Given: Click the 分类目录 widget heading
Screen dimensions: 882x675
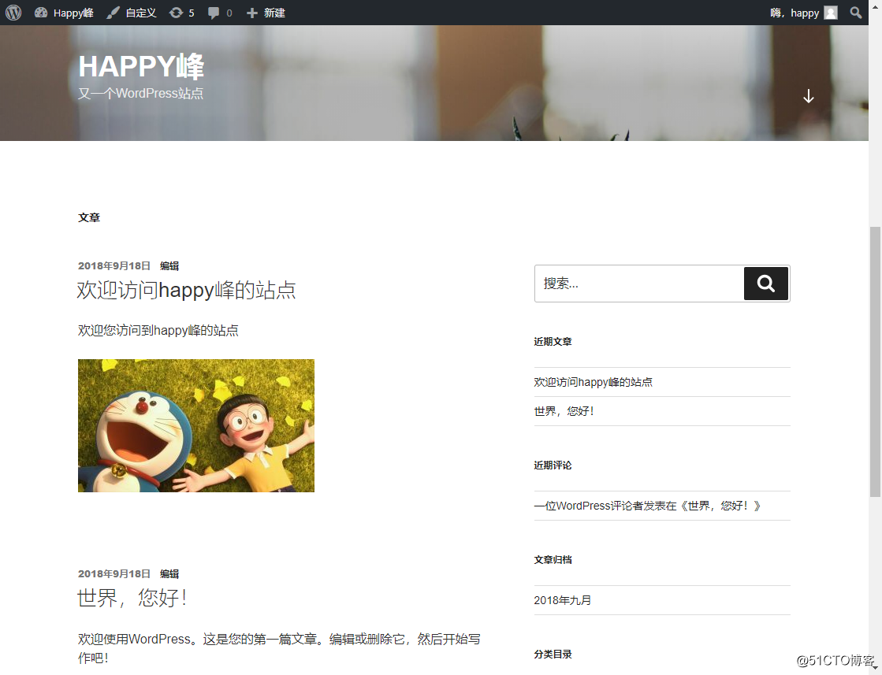Looking at the screenshot, I should [x=553, y=655].
